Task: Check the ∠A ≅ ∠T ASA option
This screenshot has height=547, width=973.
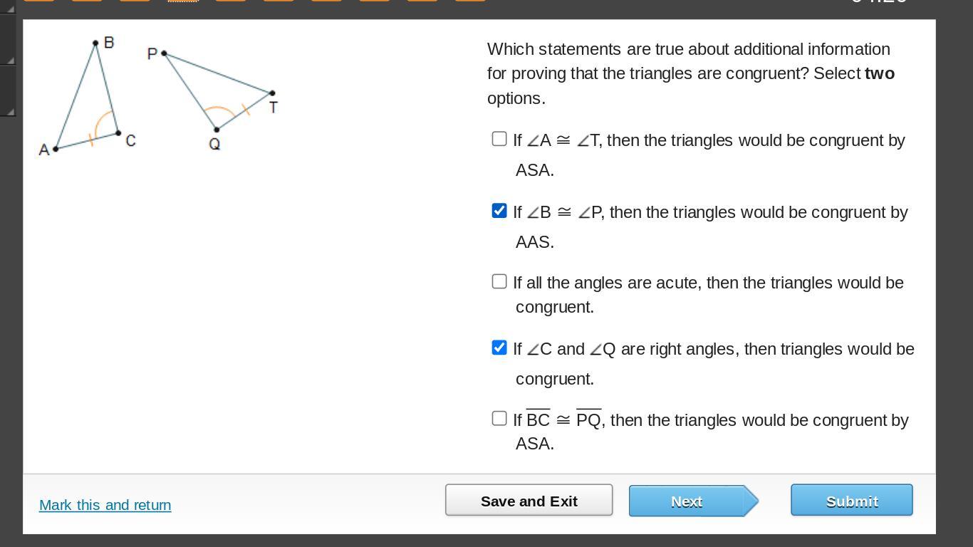Action: click(x=499, y=139)
